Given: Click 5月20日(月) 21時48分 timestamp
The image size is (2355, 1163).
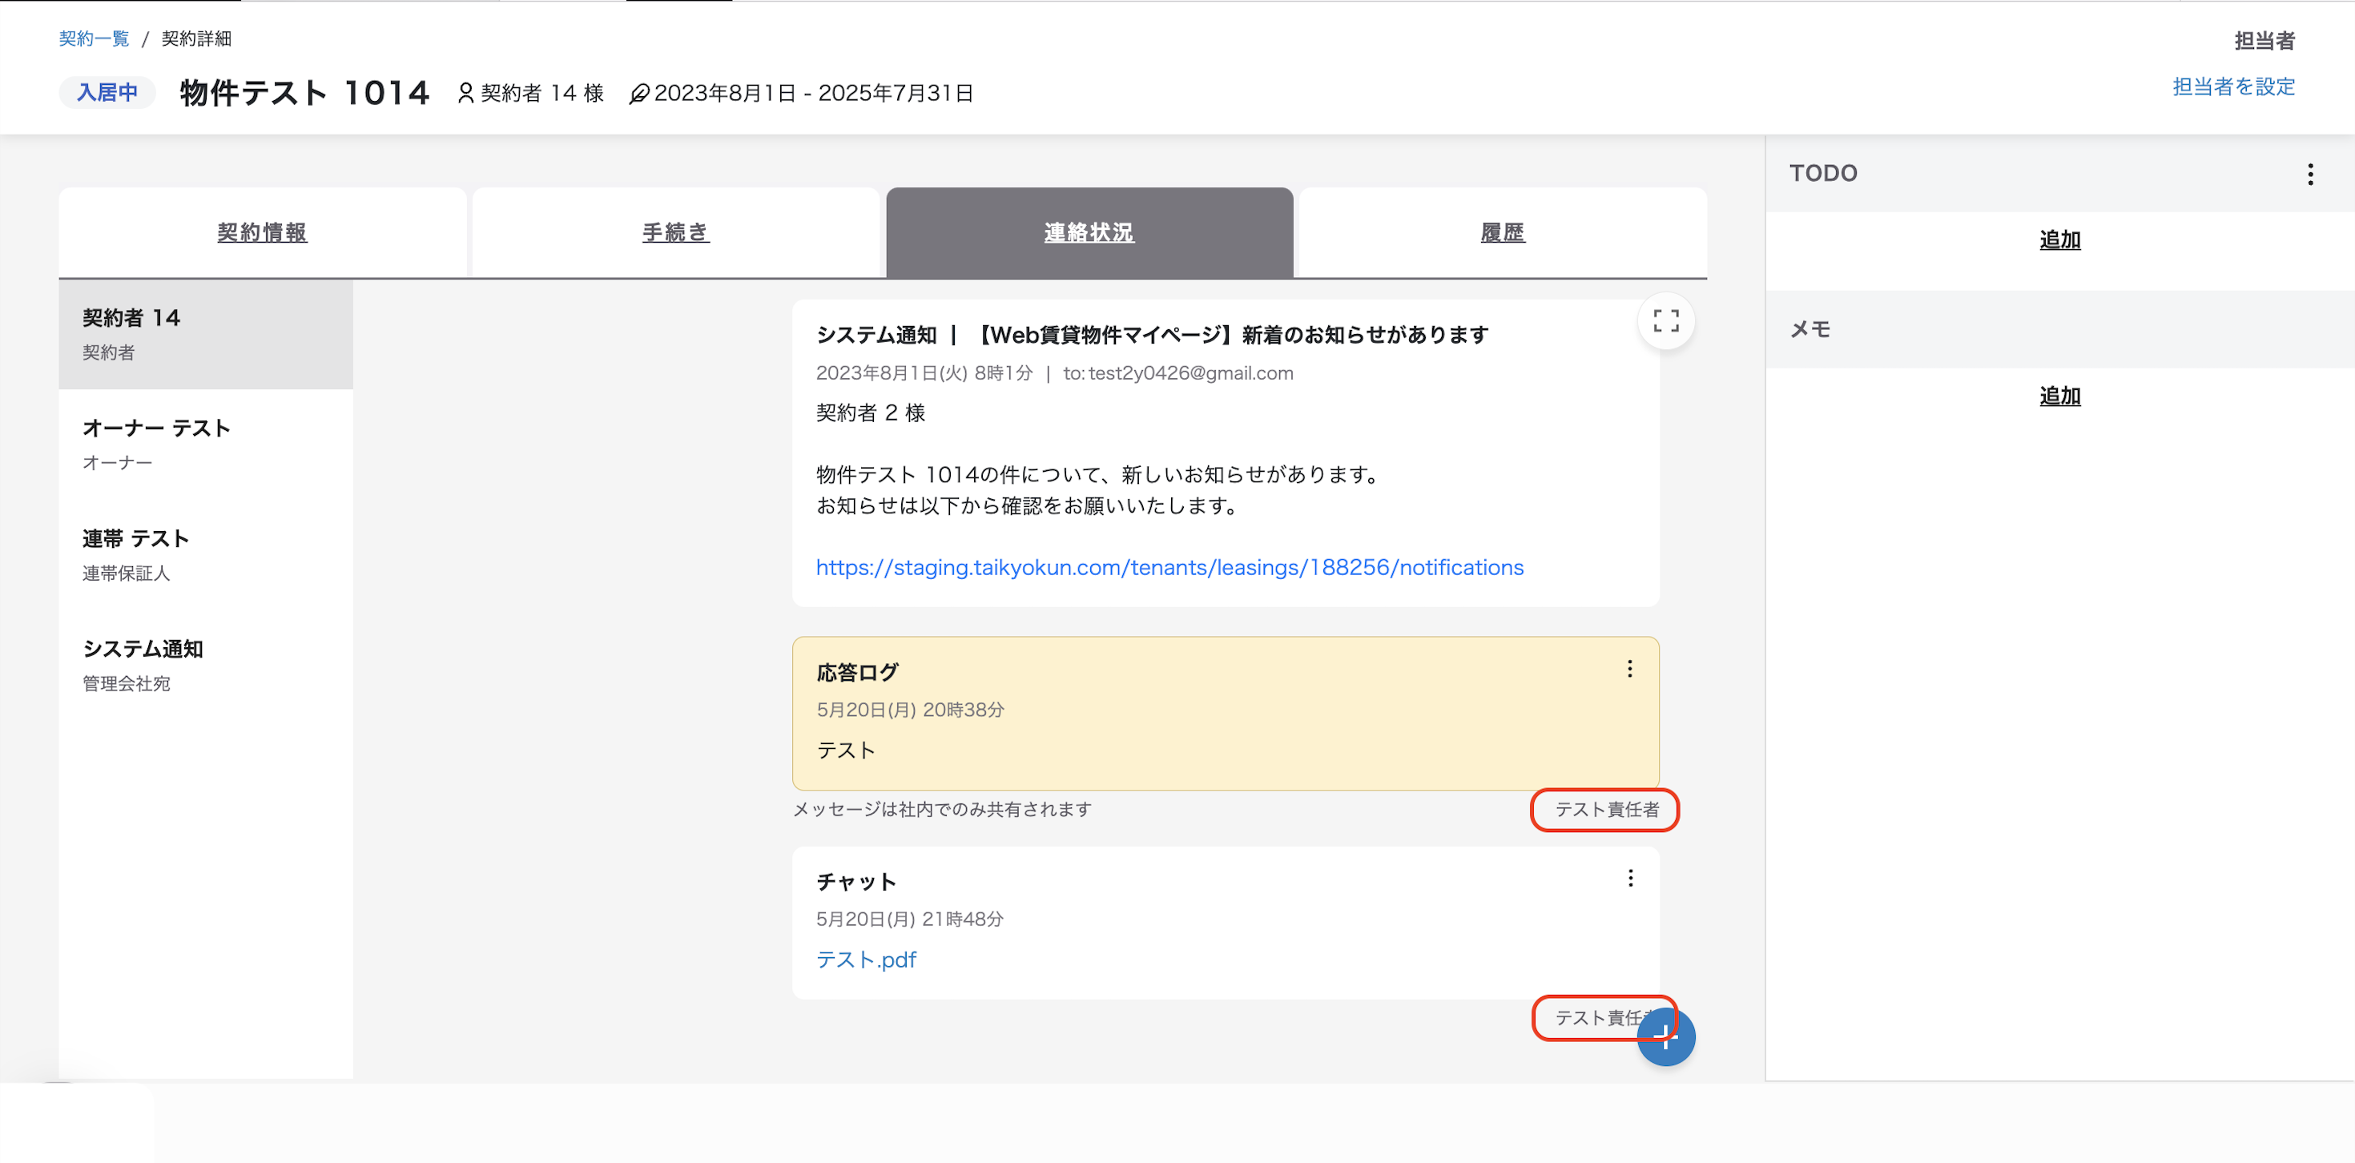Looking at the screenshot, I should click(x=910, y=919).
